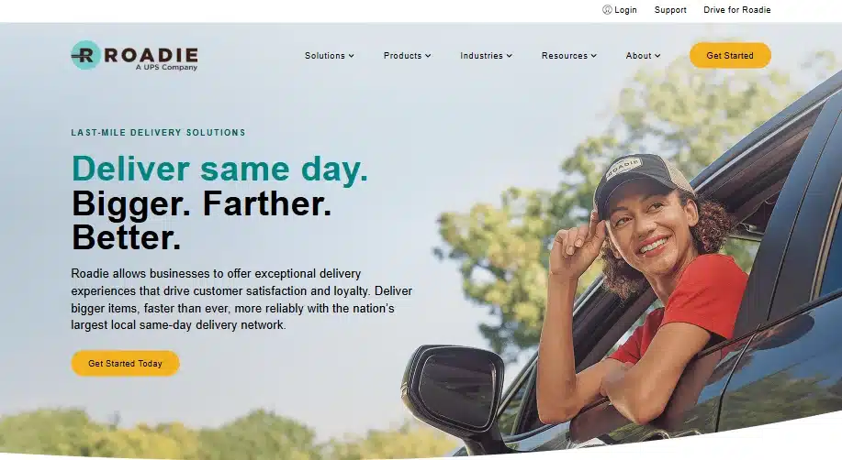Expand the Industries dropdown chevron

pyautogui.click(x=509, y=56)
